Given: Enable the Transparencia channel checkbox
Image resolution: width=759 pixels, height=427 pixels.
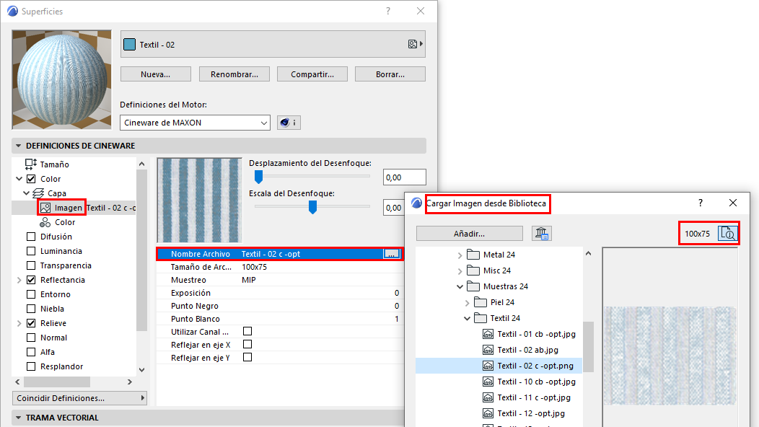Looking at the screenshot, I should (x=31, y=265).
